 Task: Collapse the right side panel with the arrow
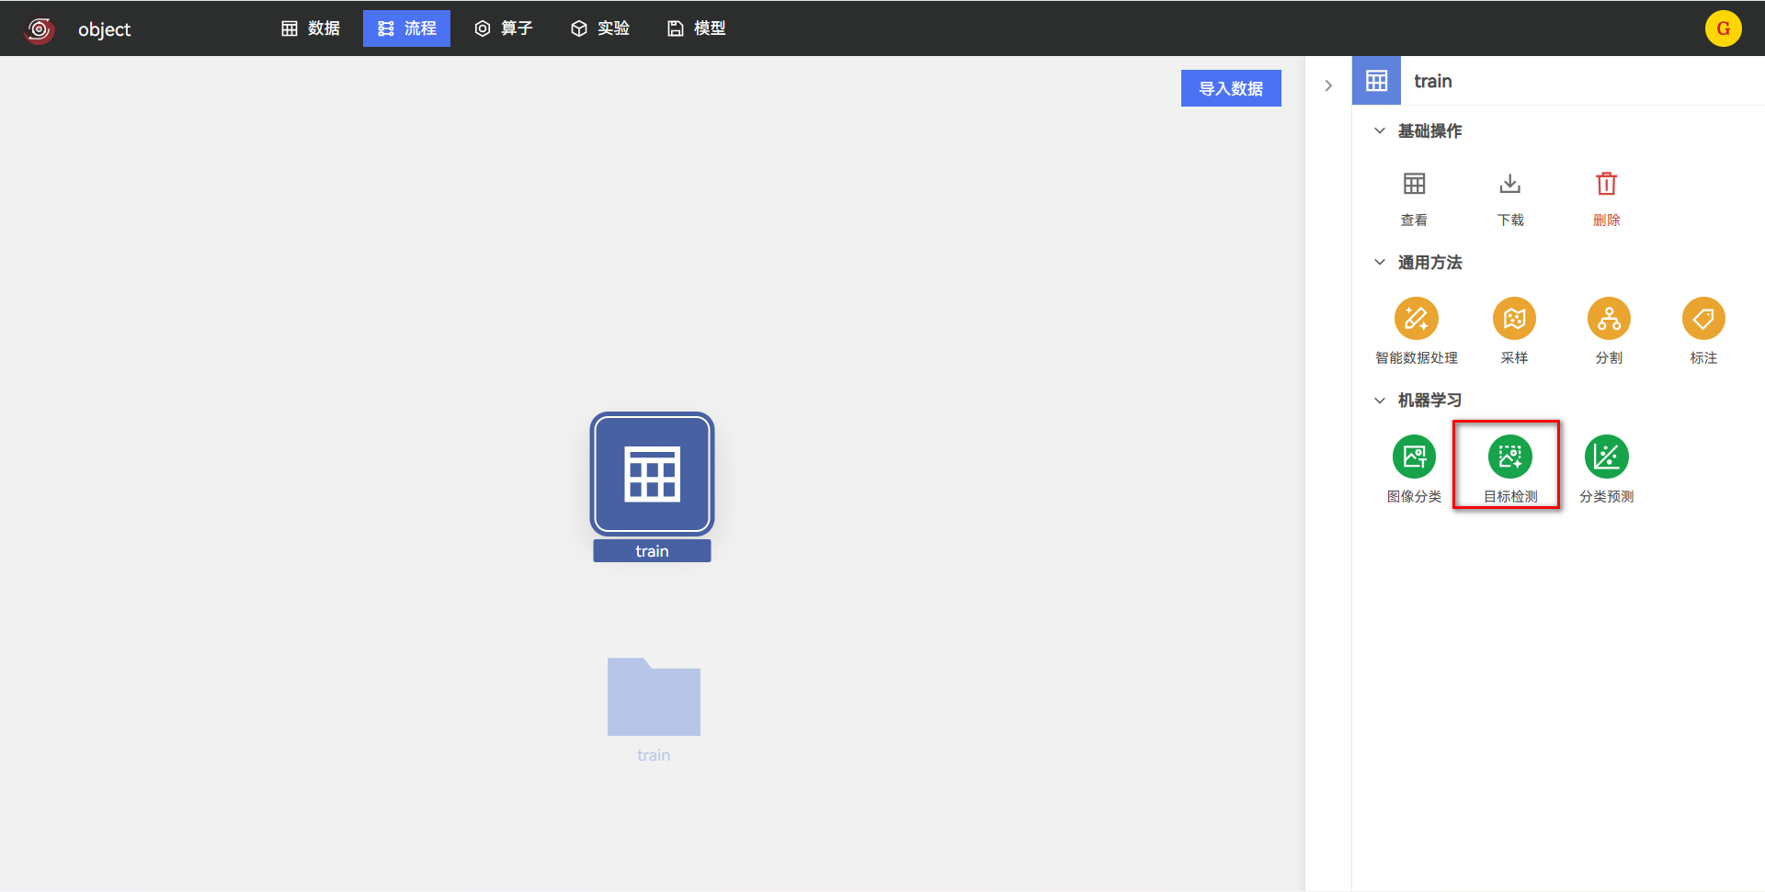1328,85
